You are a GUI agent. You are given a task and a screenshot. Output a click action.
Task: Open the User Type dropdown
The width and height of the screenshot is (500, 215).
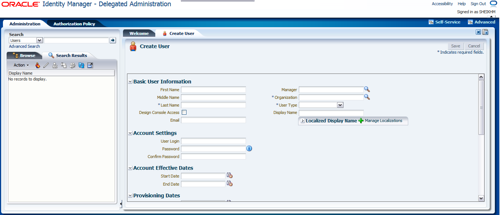coord(340,105)
